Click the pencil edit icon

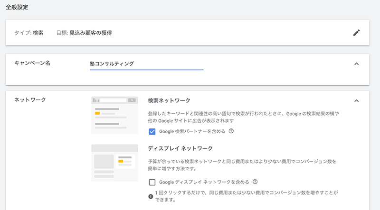point(356,33)
